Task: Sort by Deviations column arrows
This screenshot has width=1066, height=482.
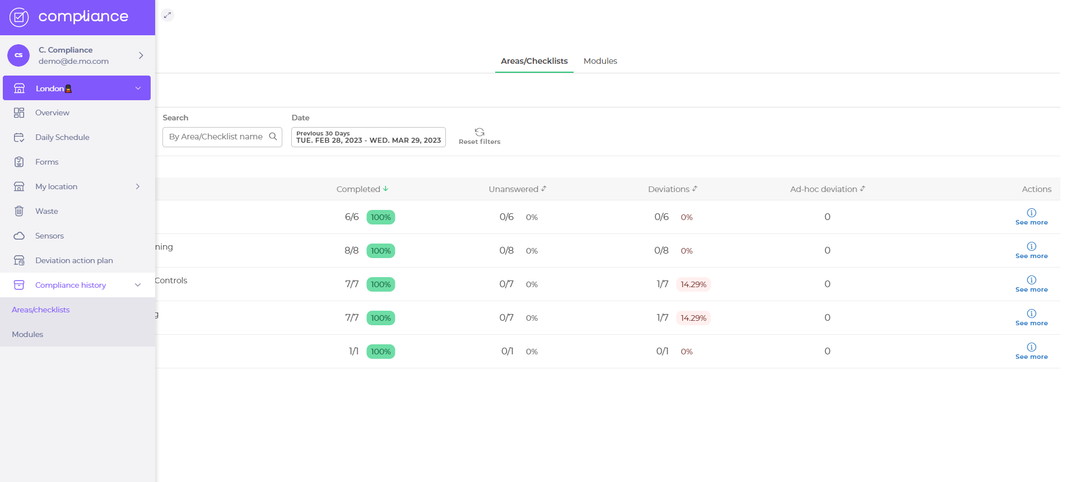Action: [695, 189]
